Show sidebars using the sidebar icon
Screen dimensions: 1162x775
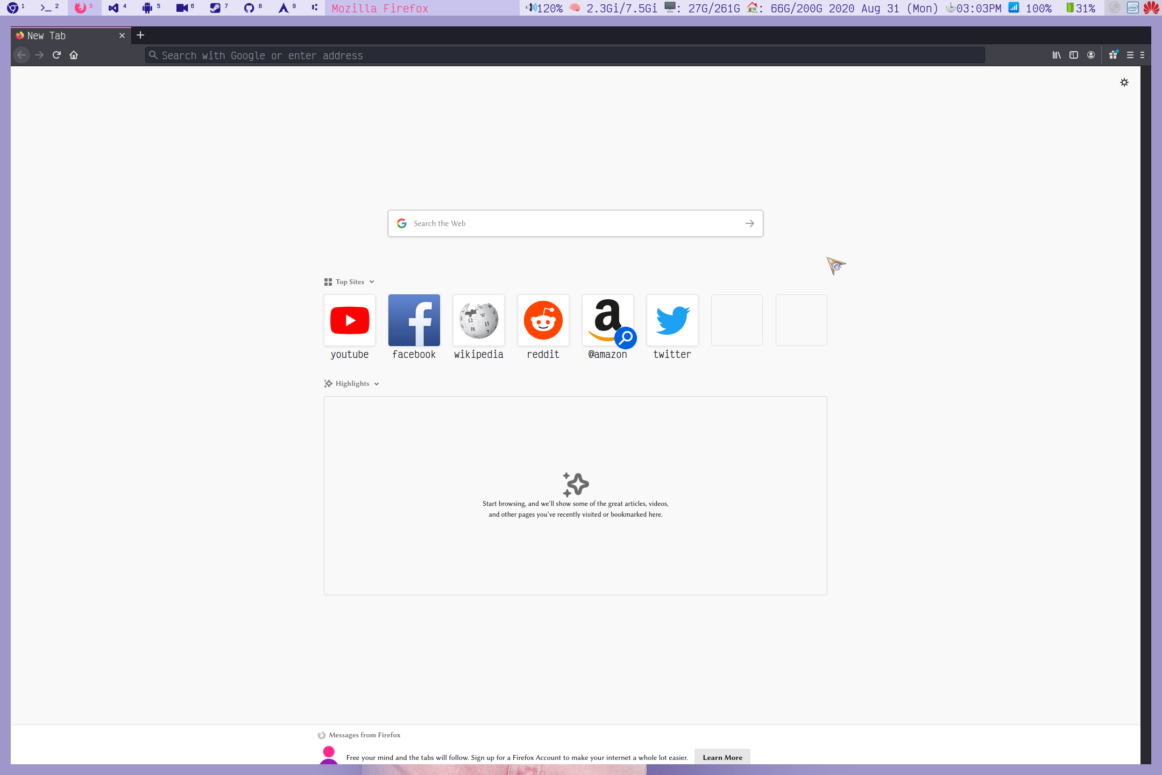click(1074, 55)
